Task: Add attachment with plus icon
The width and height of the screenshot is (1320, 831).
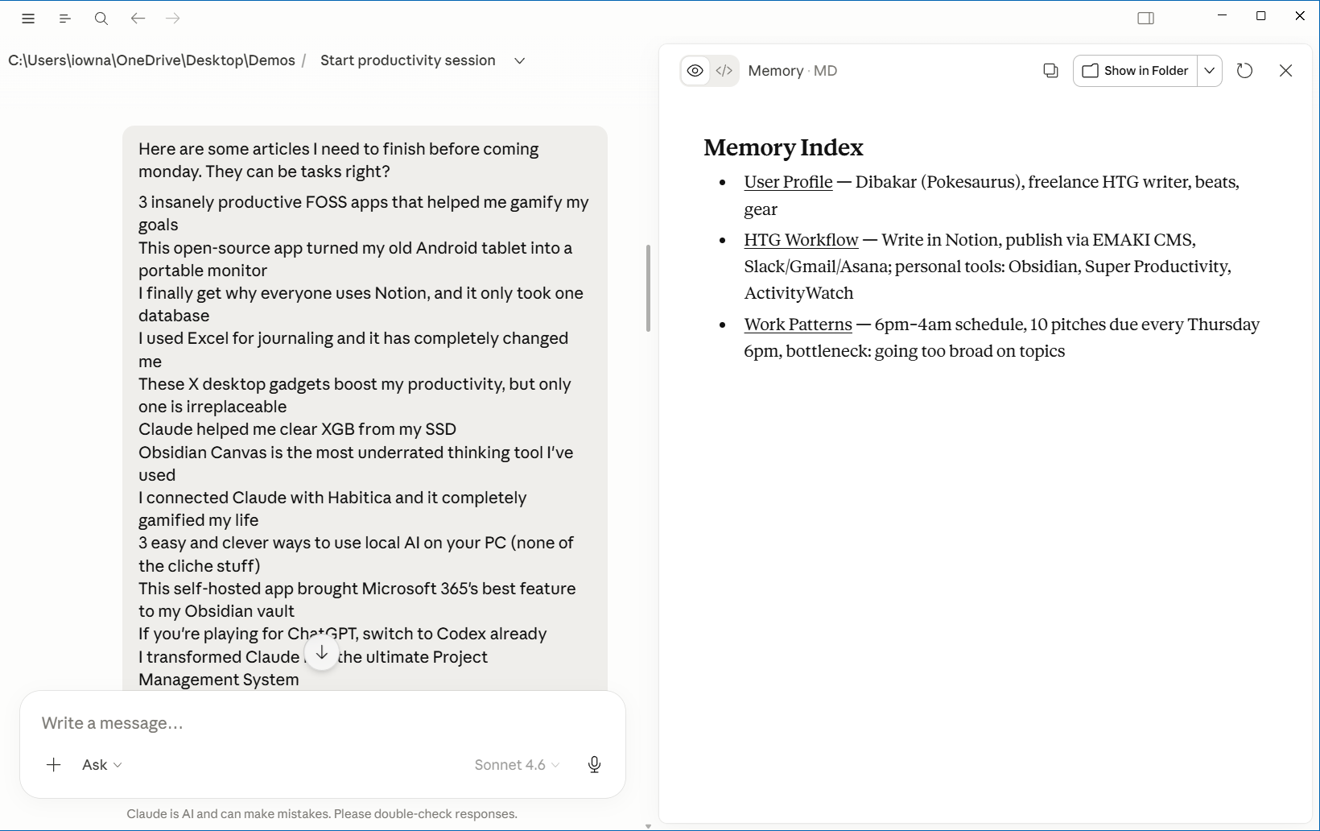Action: (x=54, y=765)
